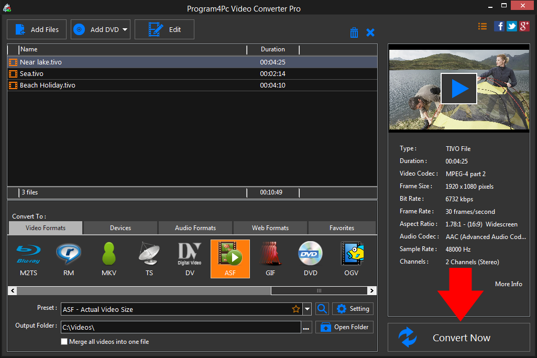Enable Merge all videos into one file

pos(64,342)
